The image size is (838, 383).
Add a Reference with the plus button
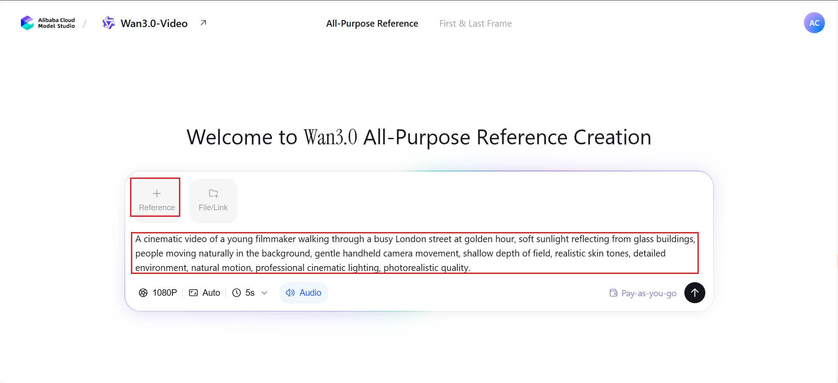(x=157, y=200)
